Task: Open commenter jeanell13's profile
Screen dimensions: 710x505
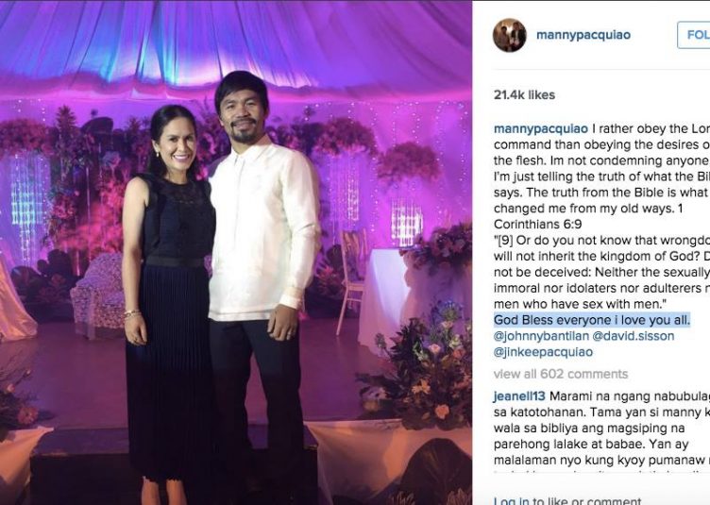Action: (519, 396)
